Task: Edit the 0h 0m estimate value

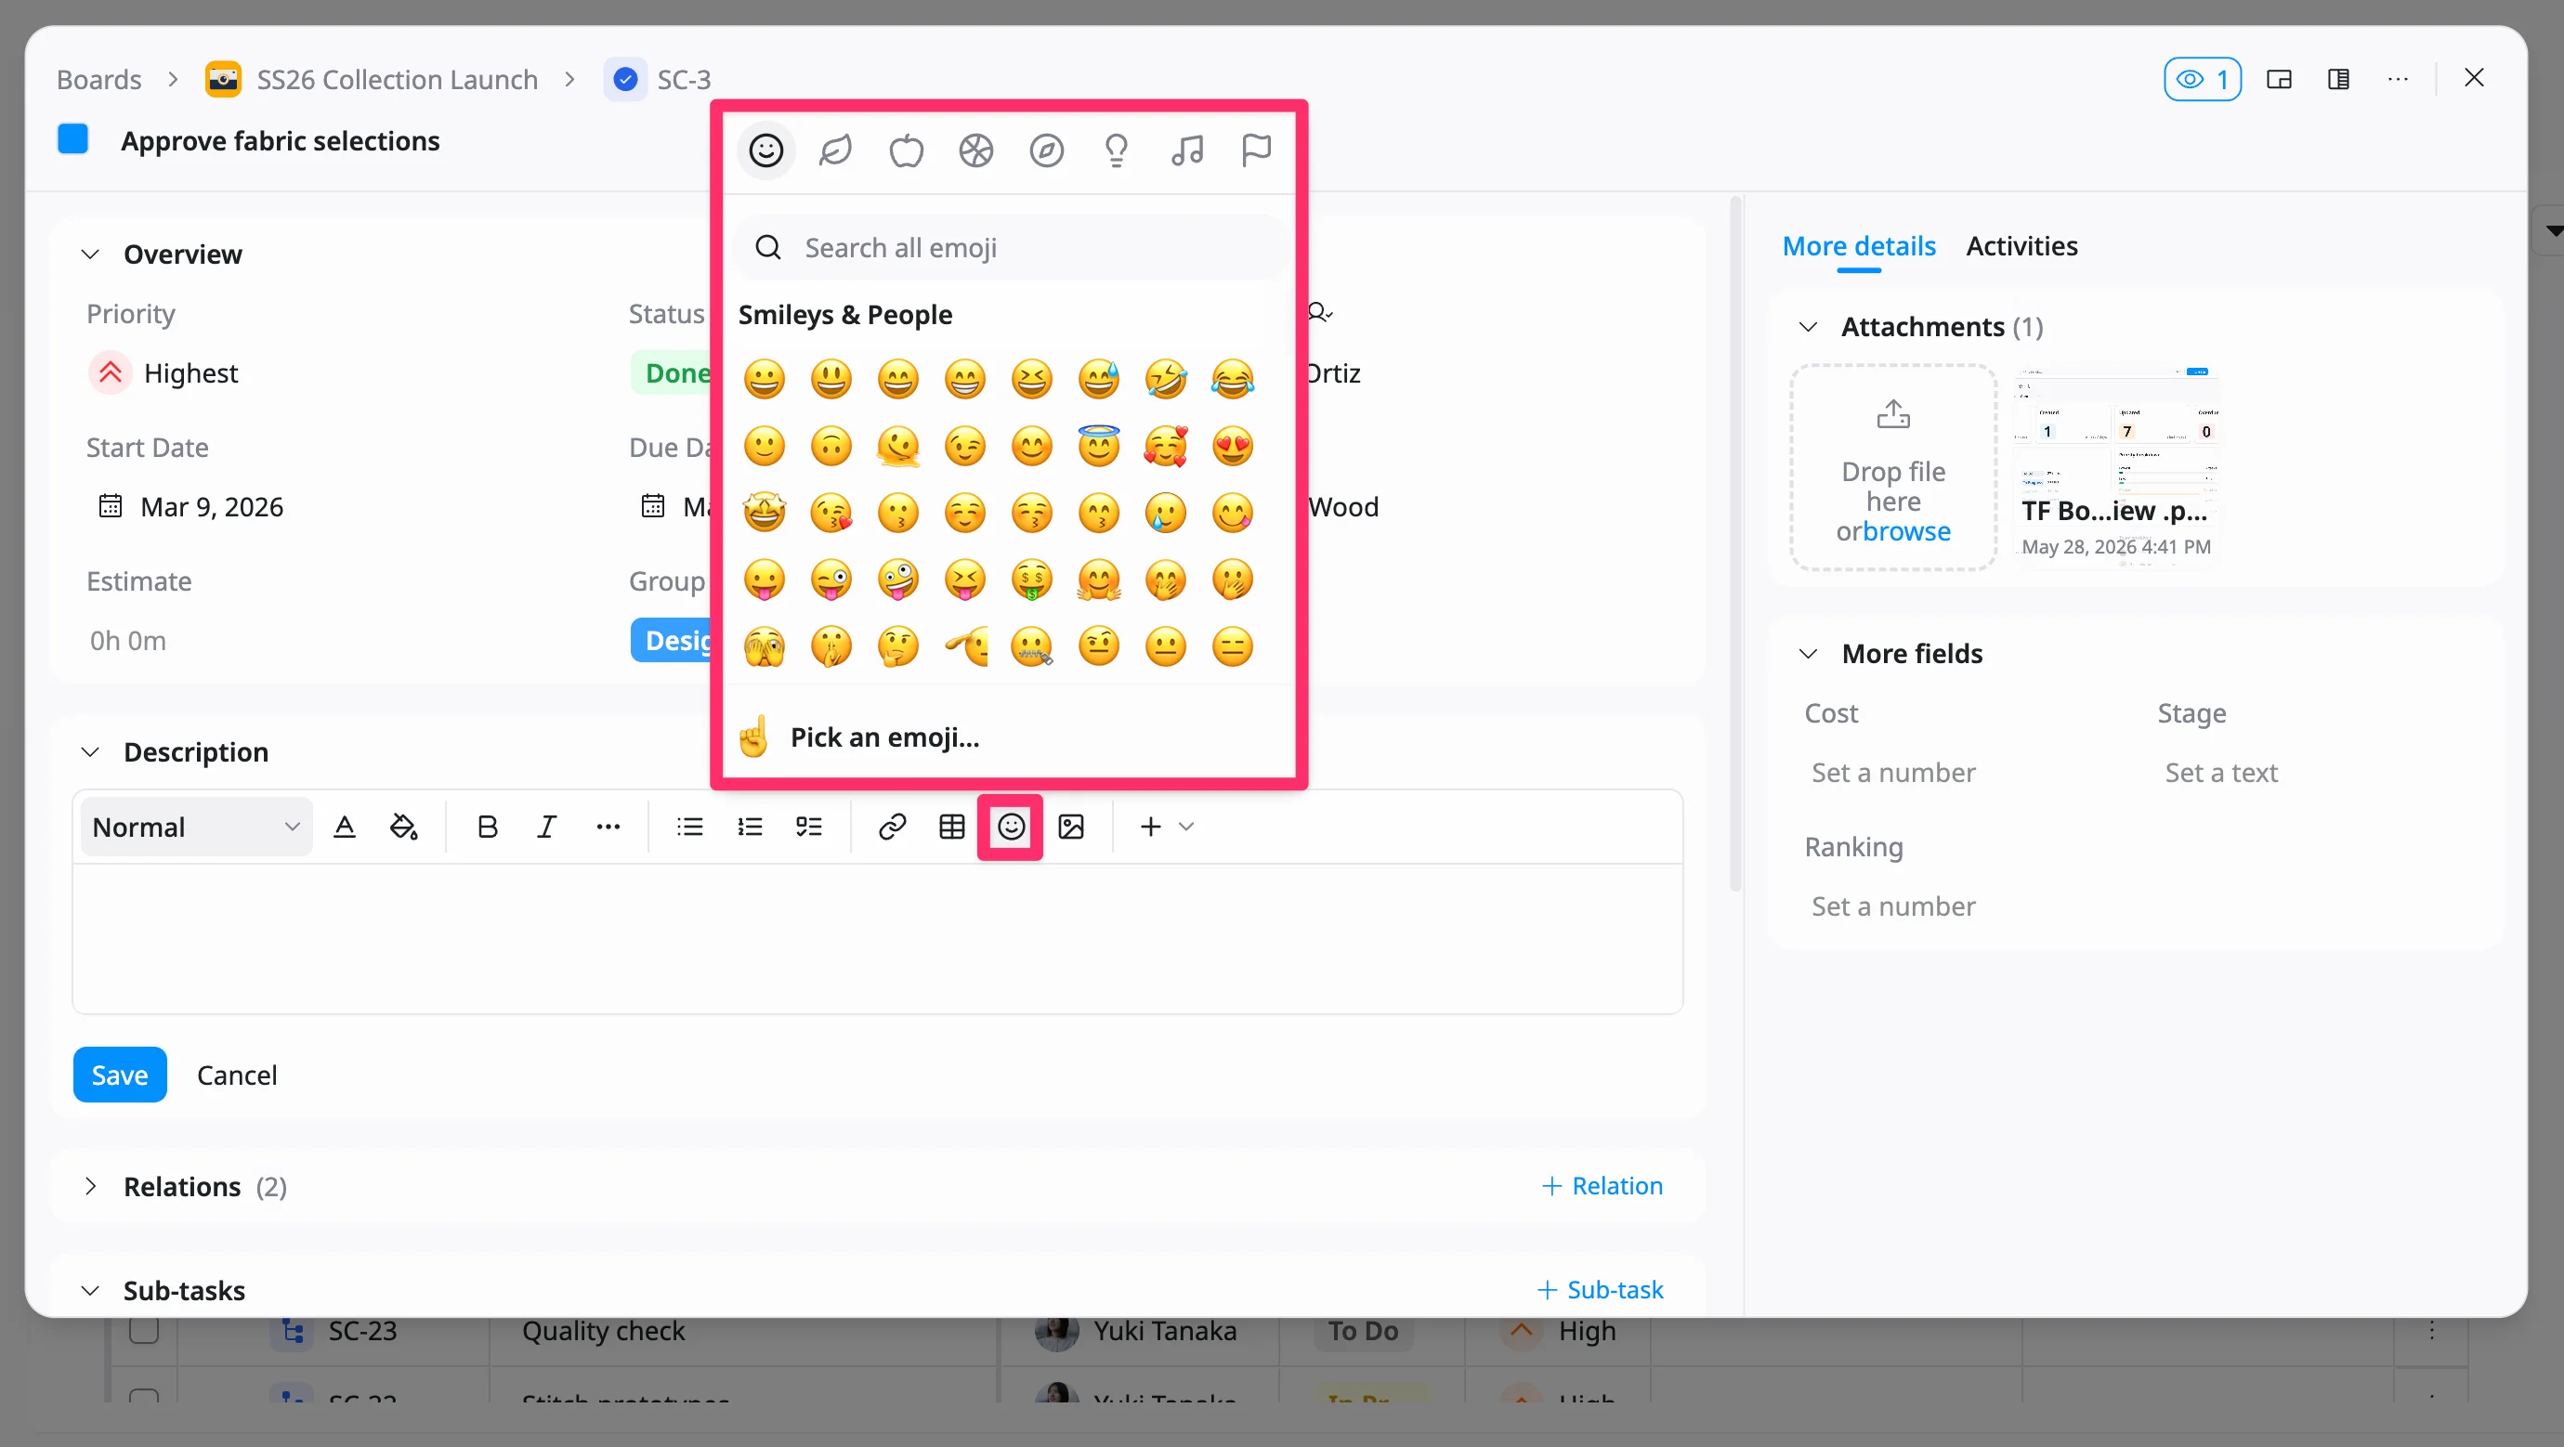Action: [x=128, y=641]
